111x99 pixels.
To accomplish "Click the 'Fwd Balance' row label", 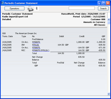I will click(38, 39).
